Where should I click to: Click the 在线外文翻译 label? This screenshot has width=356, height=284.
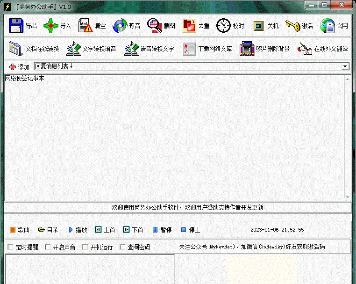click(331, 49)
